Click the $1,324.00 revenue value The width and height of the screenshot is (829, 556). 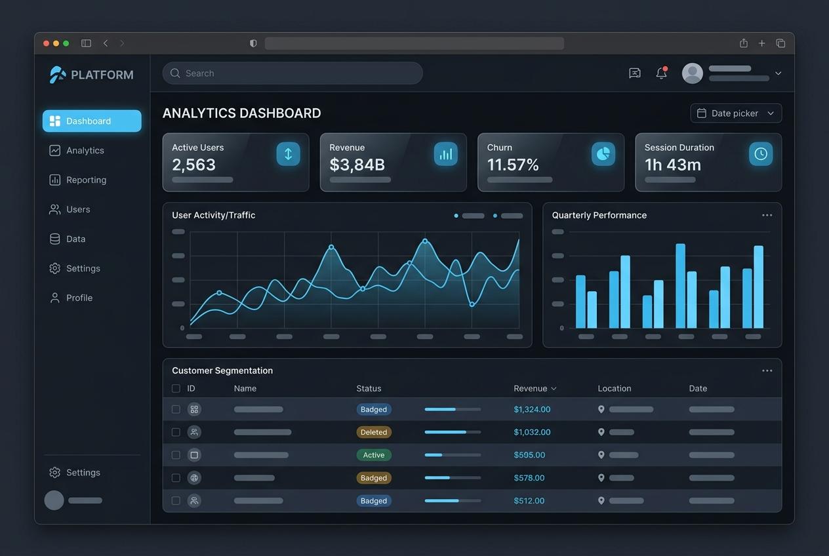click(532, 409)
